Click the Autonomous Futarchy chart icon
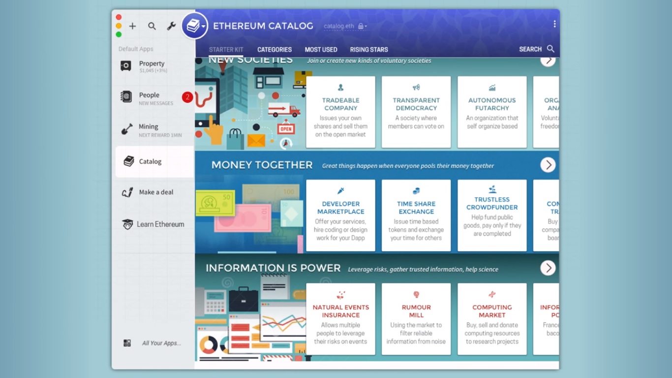Viewport: 672px width, 378px height. 492,88
